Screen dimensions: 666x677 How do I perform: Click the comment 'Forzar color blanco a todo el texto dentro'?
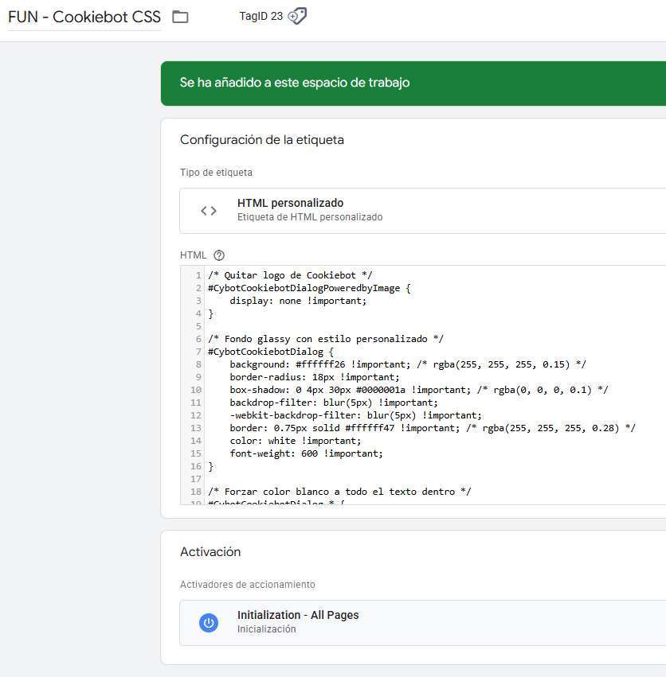click(339, 492)
